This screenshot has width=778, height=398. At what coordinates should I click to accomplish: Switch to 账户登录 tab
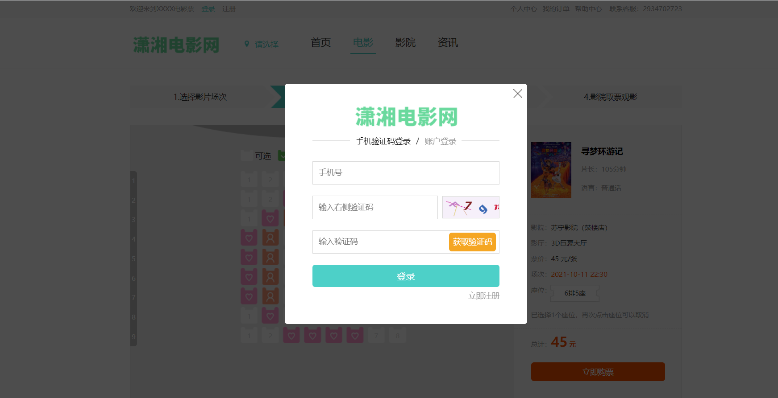441,141
